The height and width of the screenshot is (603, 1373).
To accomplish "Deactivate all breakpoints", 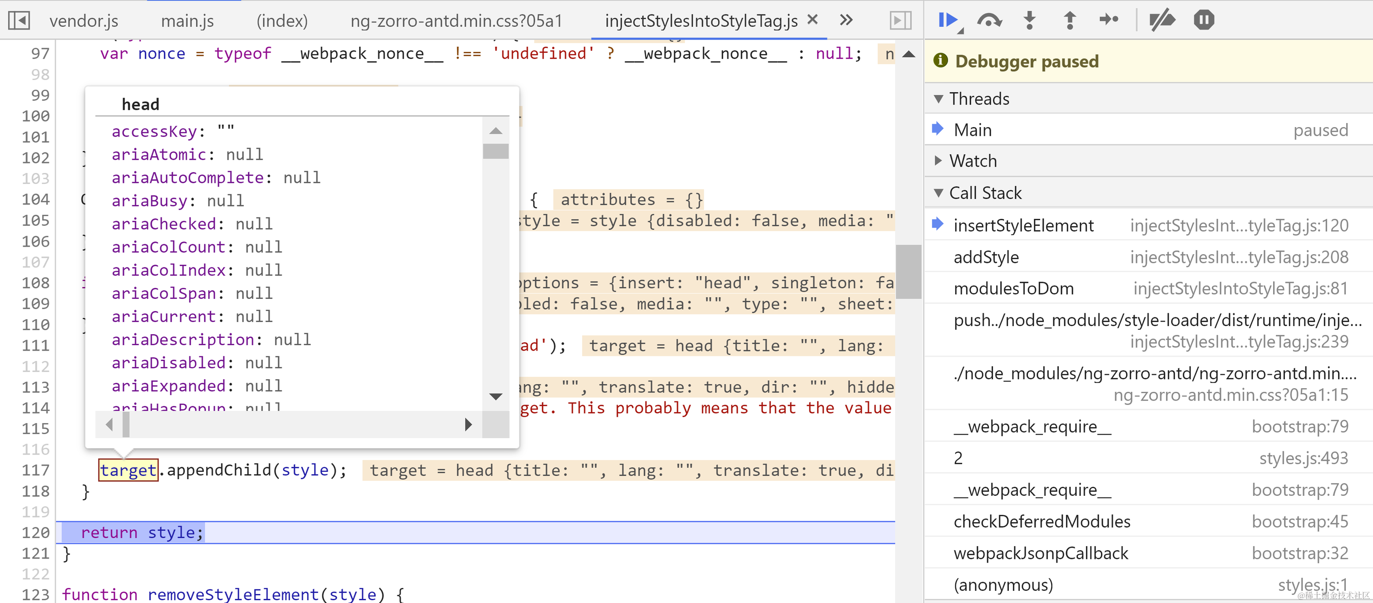I will click(x=1161, y=20).
